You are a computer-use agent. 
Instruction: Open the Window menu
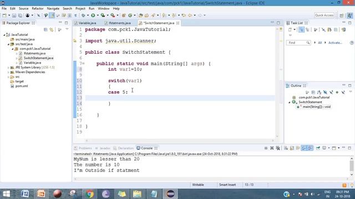pyautogui.click(x=104, y=9)
